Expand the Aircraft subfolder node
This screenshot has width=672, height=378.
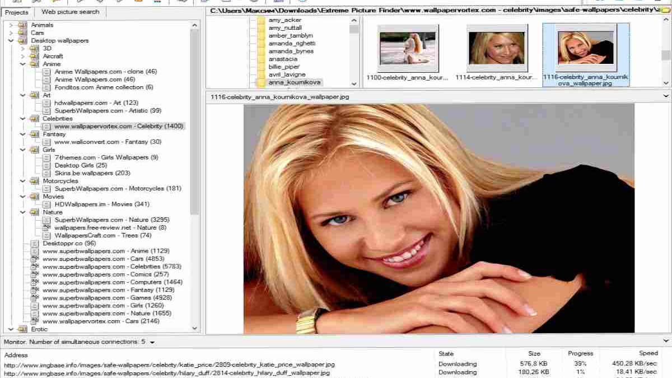point(23,57)
